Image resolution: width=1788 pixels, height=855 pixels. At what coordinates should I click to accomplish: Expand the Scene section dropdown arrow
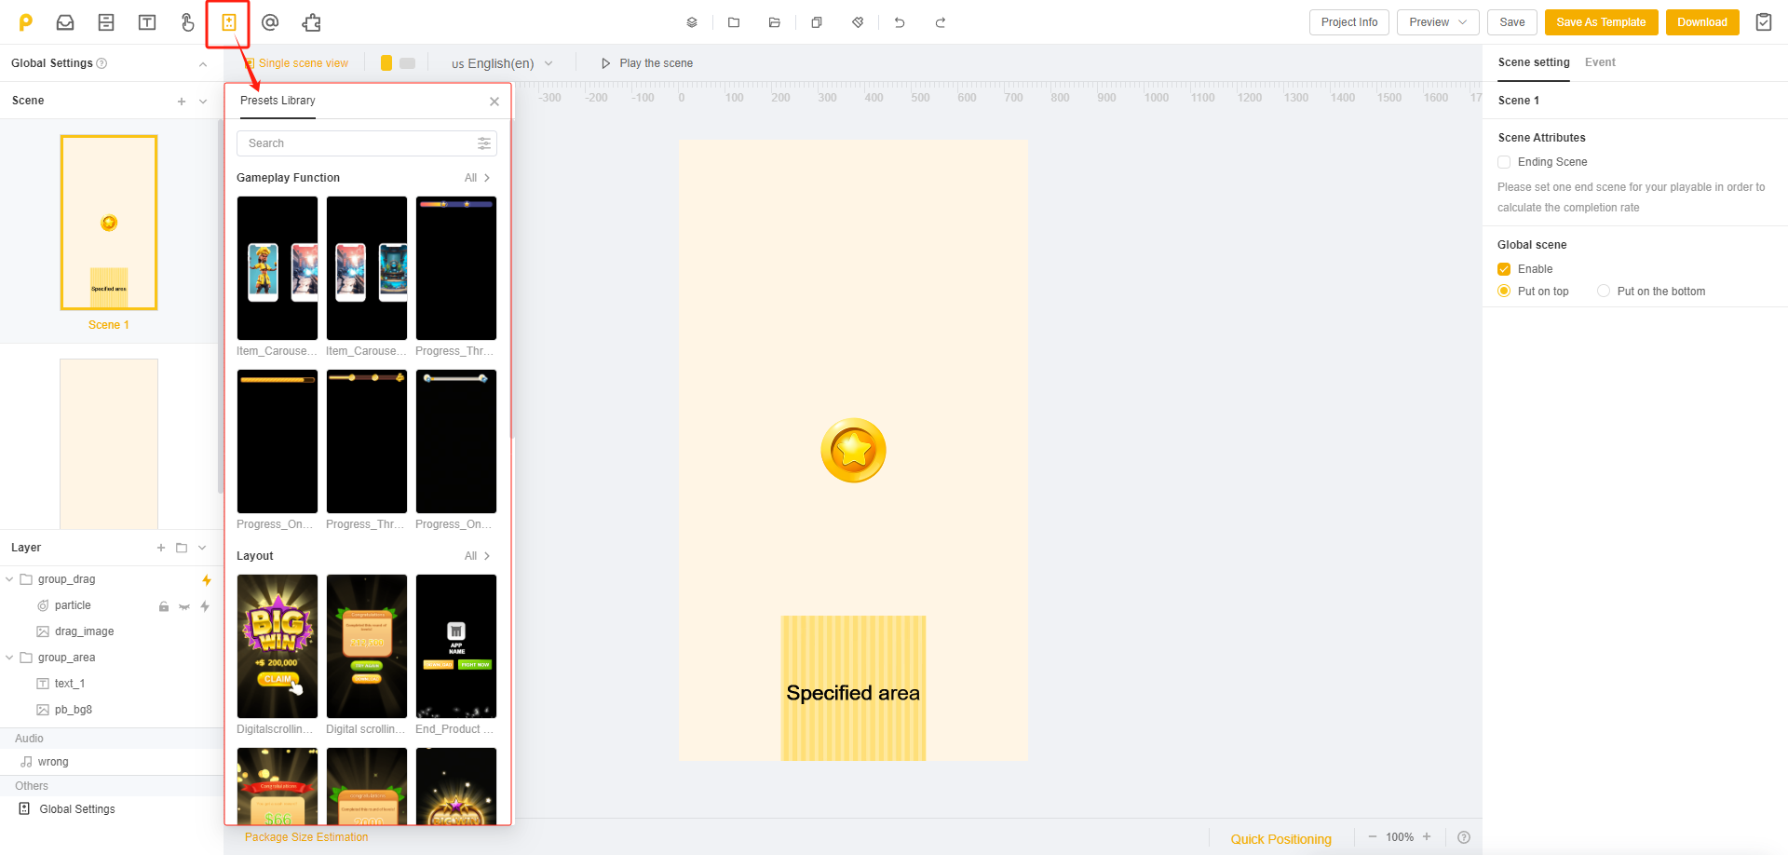[203, 102]
